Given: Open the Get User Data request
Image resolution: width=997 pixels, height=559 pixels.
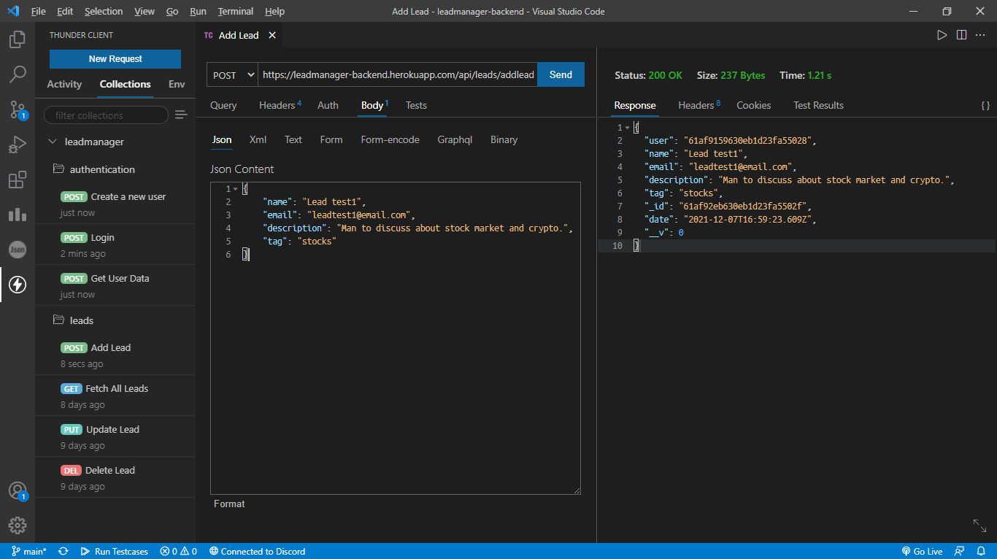Looking at the screenshot, I should [x=115, y=285].
